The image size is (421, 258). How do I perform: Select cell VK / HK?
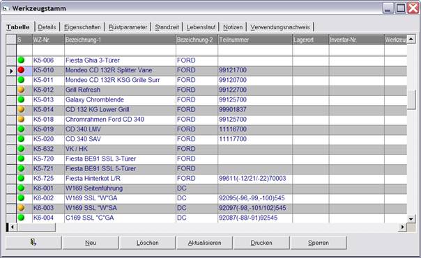pyautogui.click(x=120, y=149)
